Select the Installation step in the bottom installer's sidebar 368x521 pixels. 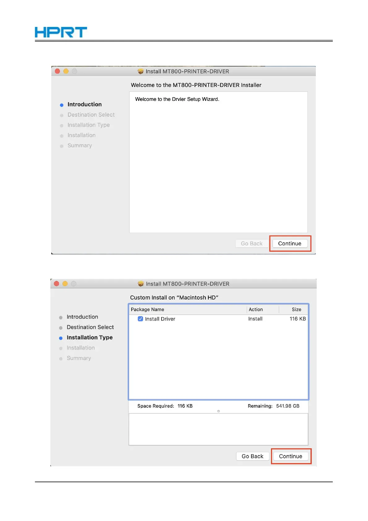(x=81, y=348)
